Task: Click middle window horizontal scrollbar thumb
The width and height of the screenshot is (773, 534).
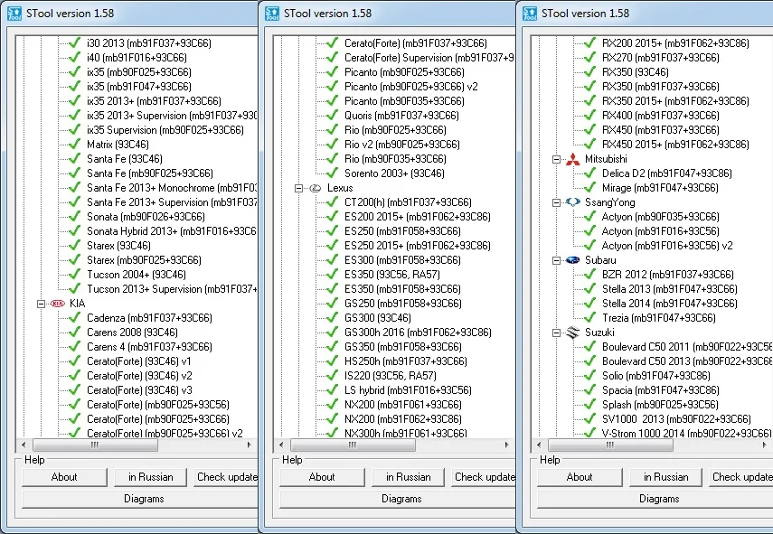Action: point(353,445)
